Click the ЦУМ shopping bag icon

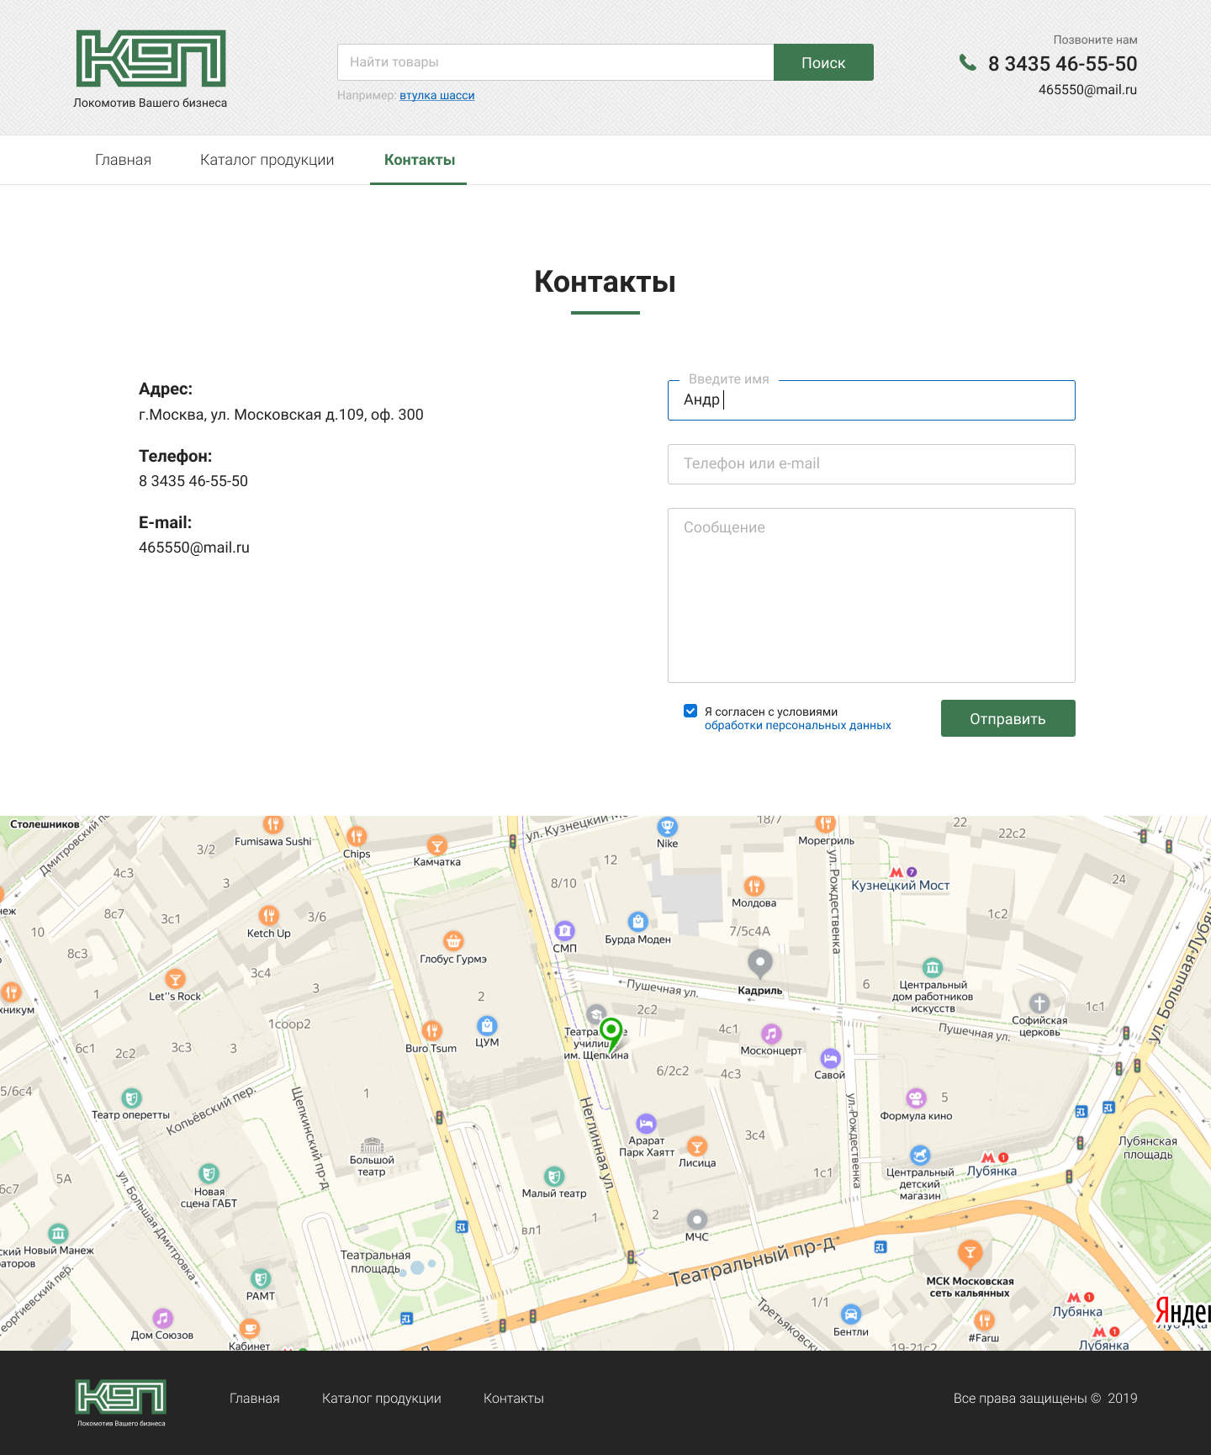click(x=487, y=1025)
